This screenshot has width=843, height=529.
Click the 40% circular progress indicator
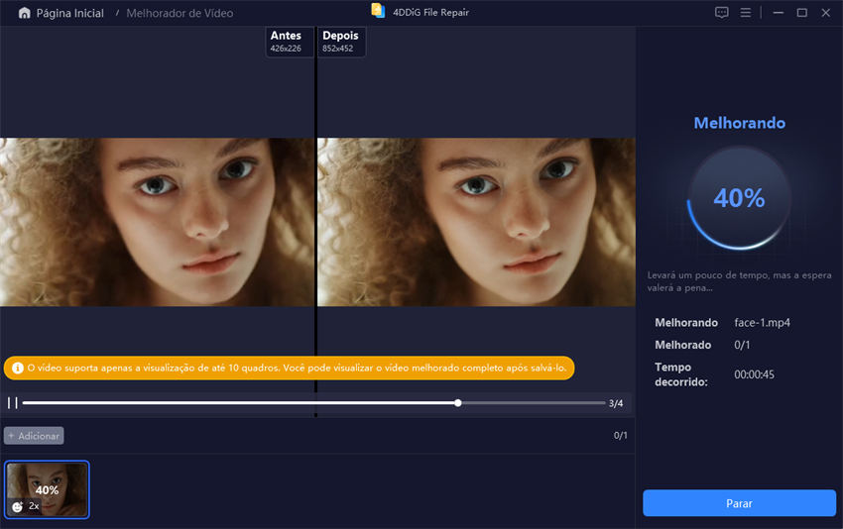point(739,198)
